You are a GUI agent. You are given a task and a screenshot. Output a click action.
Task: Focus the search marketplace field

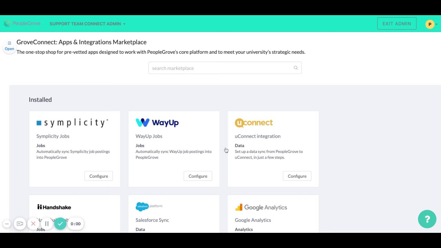click(x=225, y=68)
